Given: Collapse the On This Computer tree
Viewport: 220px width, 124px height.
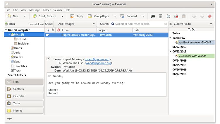Looking at the screenshot, I should click(x=6, y=30).
